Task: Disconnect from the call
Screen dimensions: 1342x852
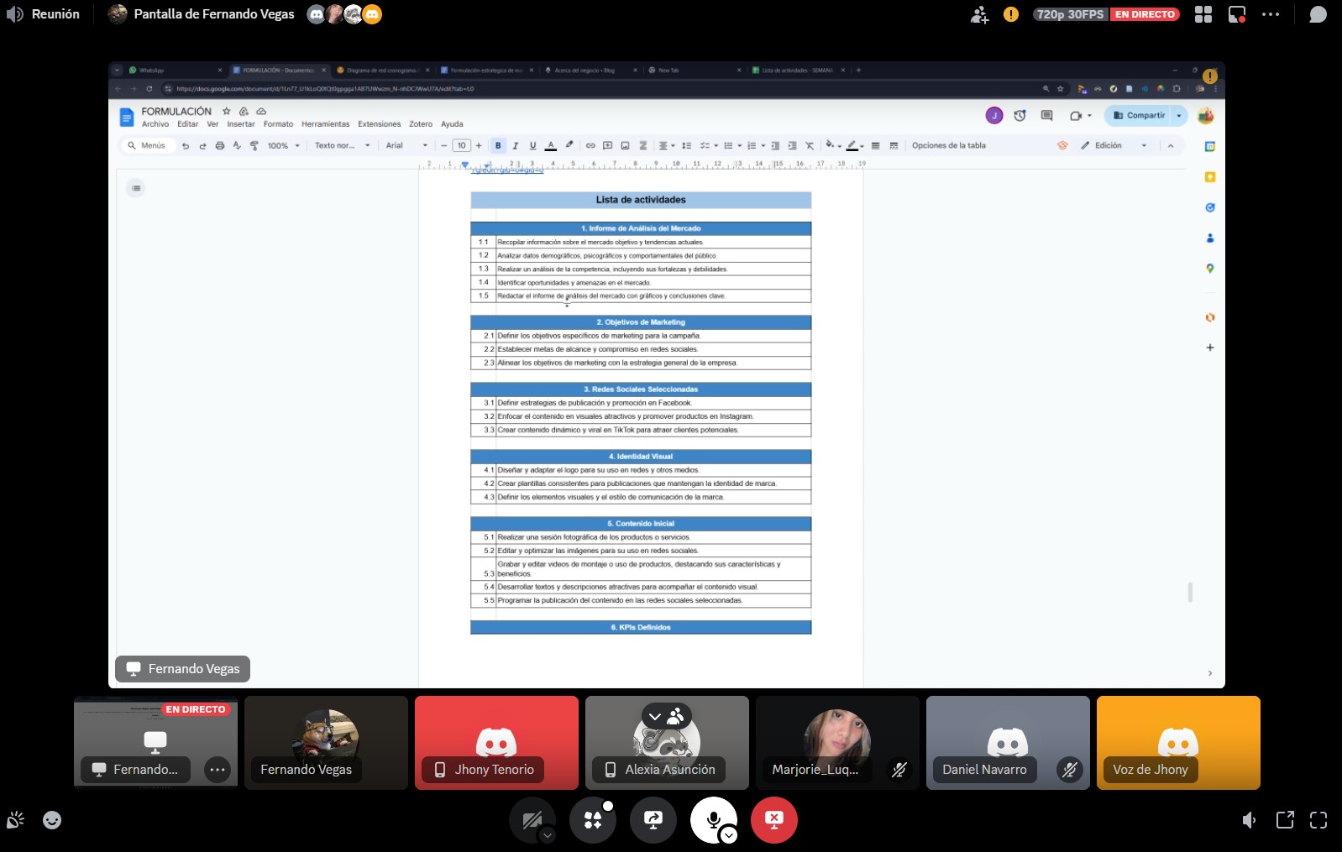Action: (x=774, y=820)
